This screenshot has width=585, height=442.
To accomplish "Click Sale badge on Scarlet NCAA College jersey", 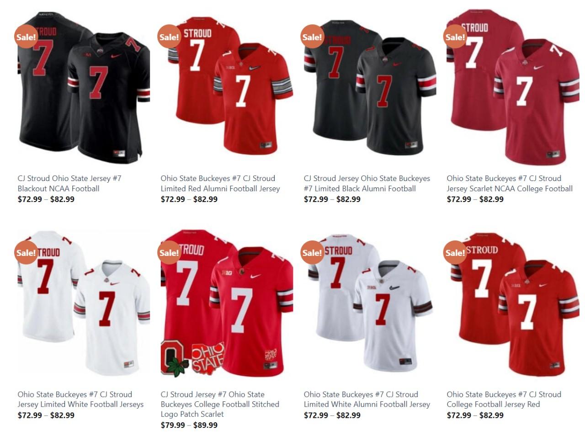I will coord(455,37).
